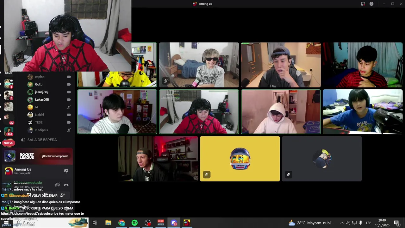
Task: Click the muted mic icon beside M...
Action: [x=69, y=107]
